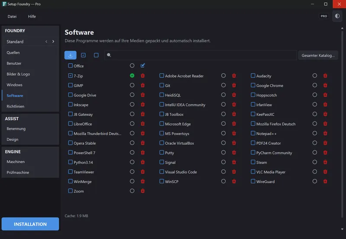346x239 pixels.
Task: Click the scrollbar down arrow
Action: (x=342, y=229)
